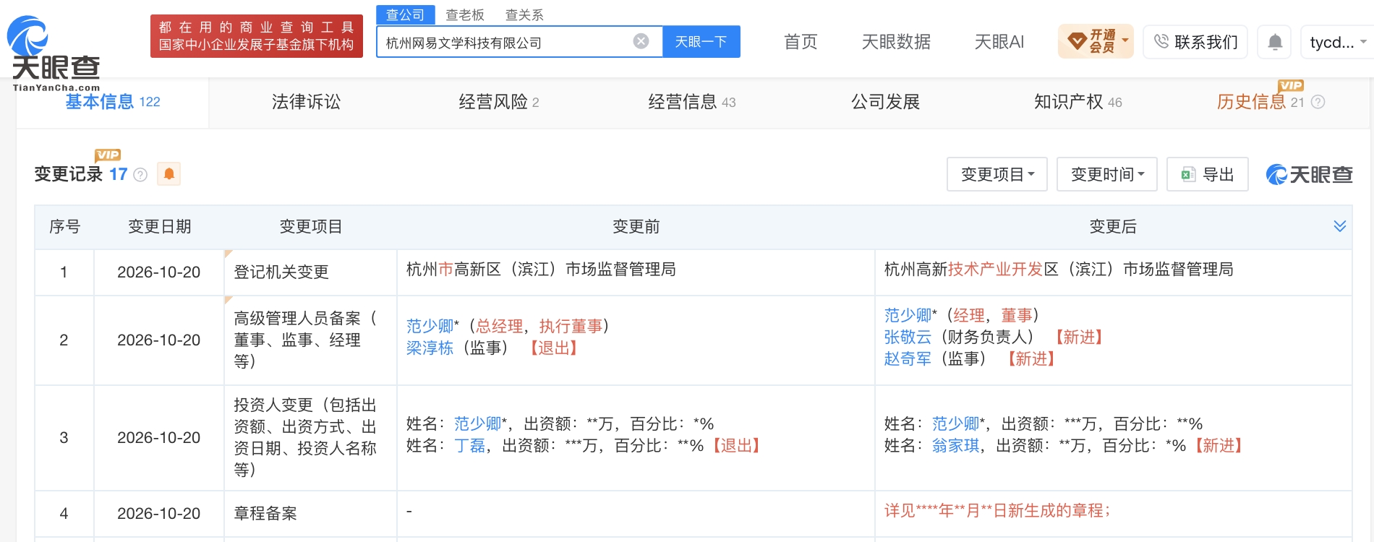Open 丁磊 investor link
The image size is (1374, 542).
click(470, 446)
